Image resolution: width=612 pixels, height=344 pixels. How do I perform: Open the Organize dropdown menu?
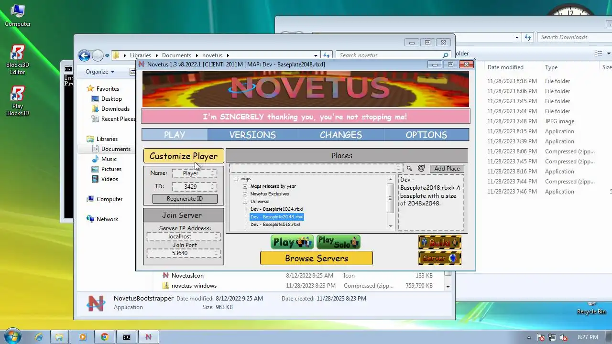tap(100, 72)
